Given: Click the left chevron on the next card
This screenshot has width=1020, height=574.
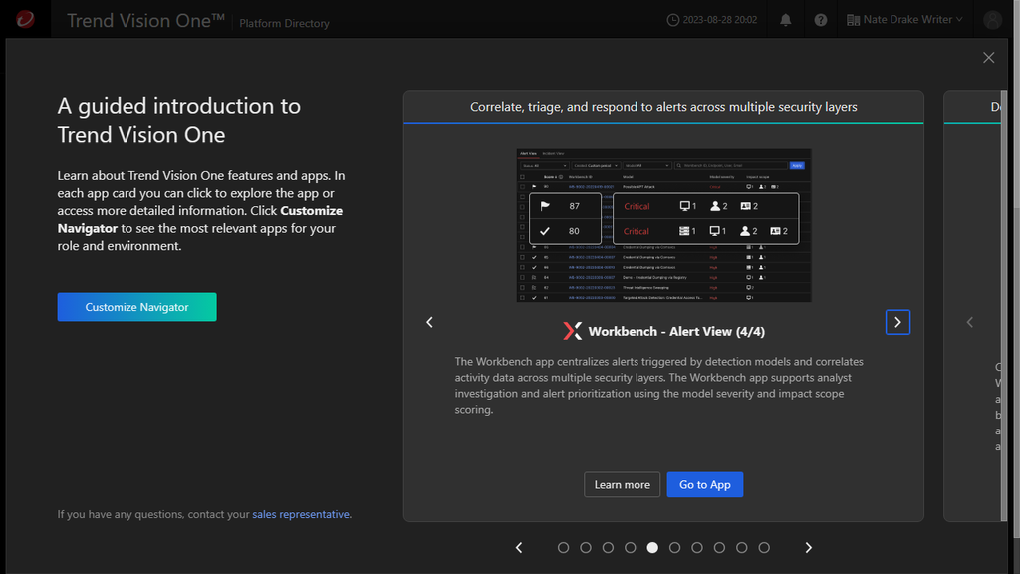Looking at the screenshot, I should (x=969, y=322).
